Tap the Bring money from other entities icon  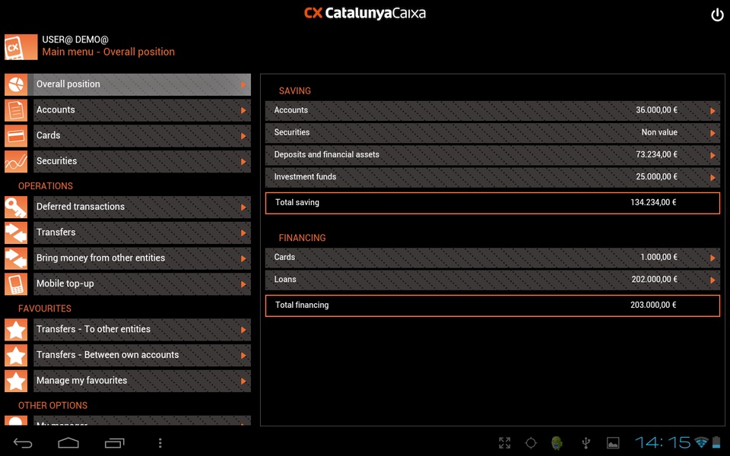pos(16,258)
